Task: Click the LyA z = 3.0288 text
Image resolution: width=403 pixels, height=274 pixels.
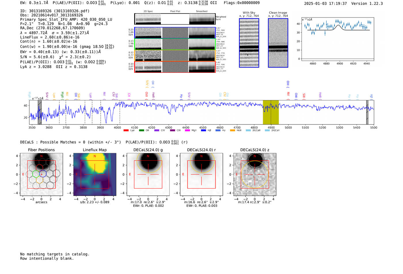Action: [36, 67]
